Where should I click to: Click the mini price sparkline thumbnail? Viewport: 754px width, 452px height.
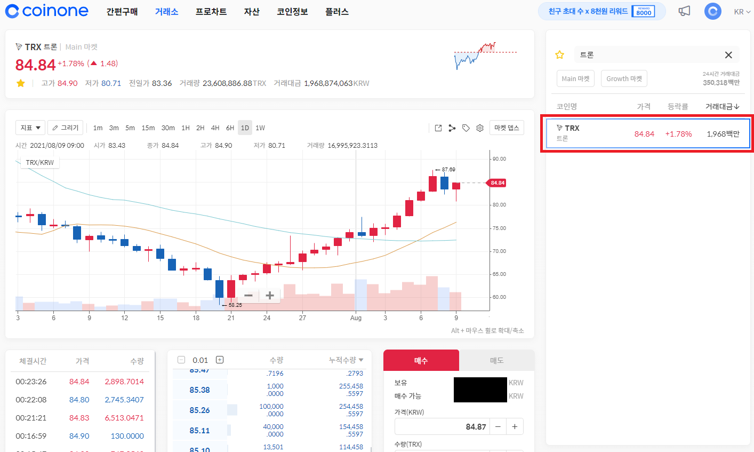point(485,55)
